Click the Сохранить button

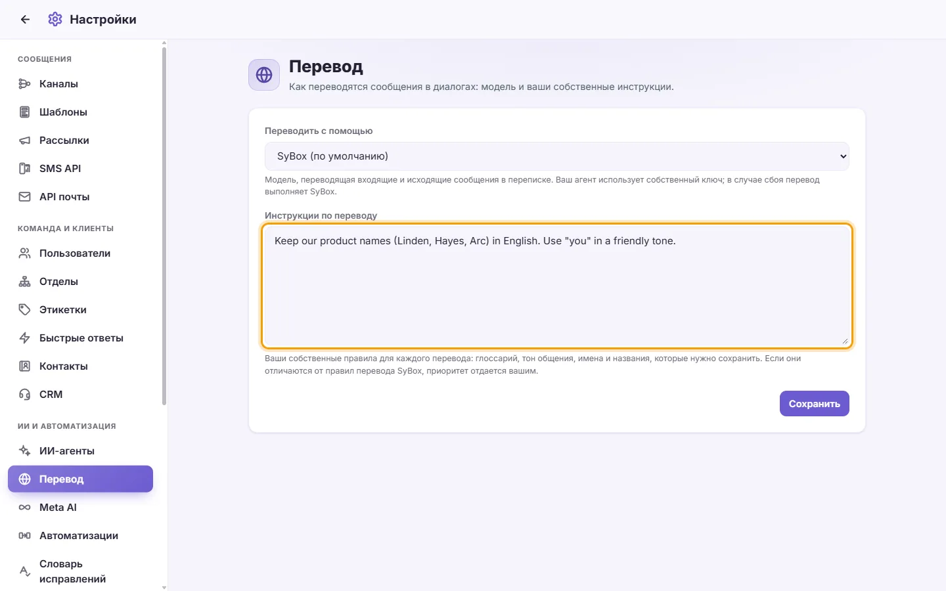click(x=815, y=404)
